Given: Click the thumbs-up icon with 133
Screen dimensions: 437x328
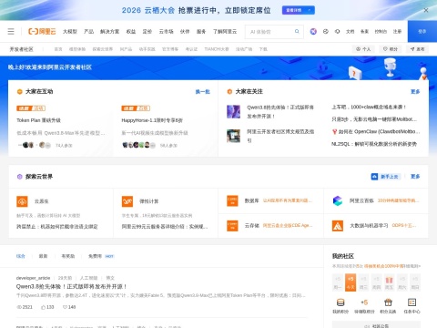Looking at the screenshot, I should [43, 307].
